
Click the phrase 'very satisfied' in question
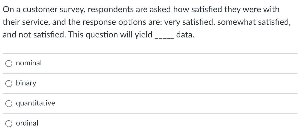click(x=189, y=22)
